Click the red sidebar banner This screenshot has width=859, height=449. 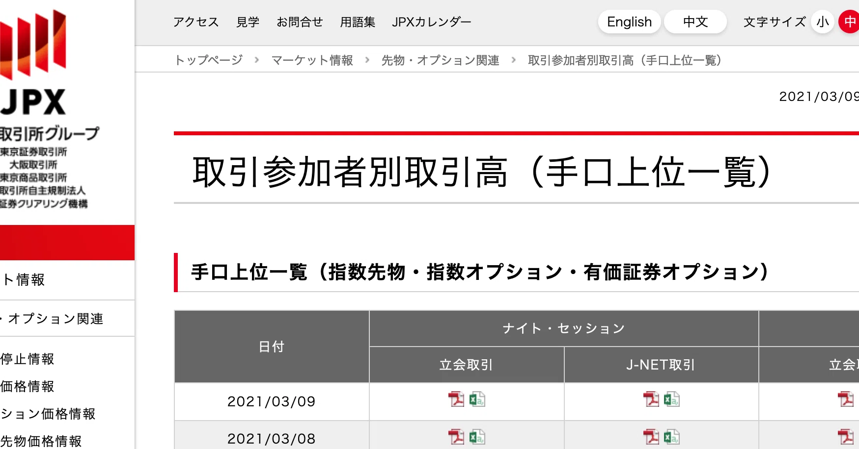click(x=67, y=243)
